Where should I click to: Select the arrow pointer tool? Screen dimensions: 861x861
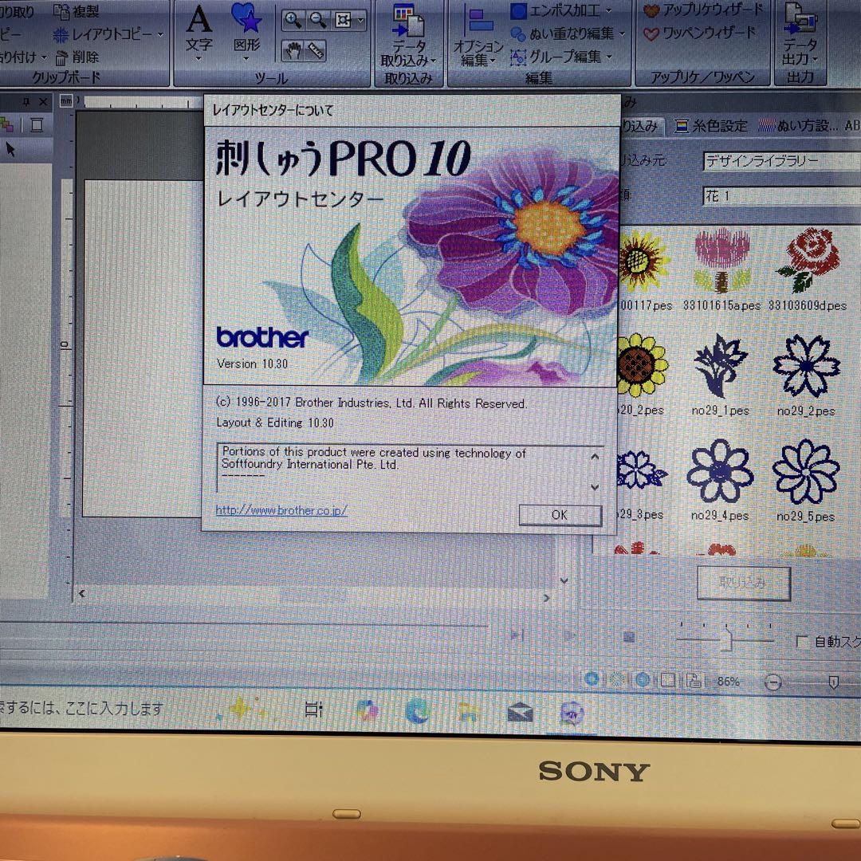10,149
